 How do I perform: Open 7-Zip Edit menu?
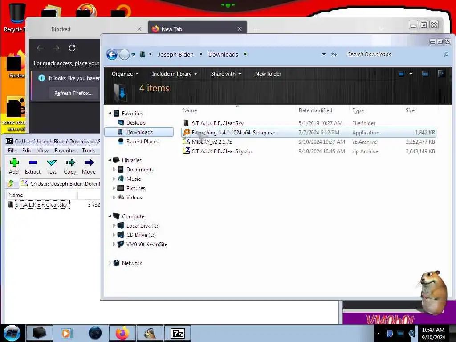(26, 151)
